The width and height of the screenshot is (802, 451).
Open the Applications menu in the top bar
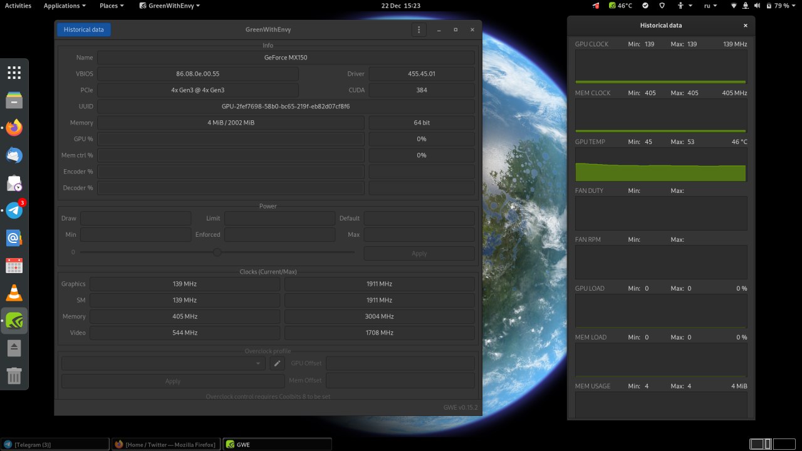point(65,6)
